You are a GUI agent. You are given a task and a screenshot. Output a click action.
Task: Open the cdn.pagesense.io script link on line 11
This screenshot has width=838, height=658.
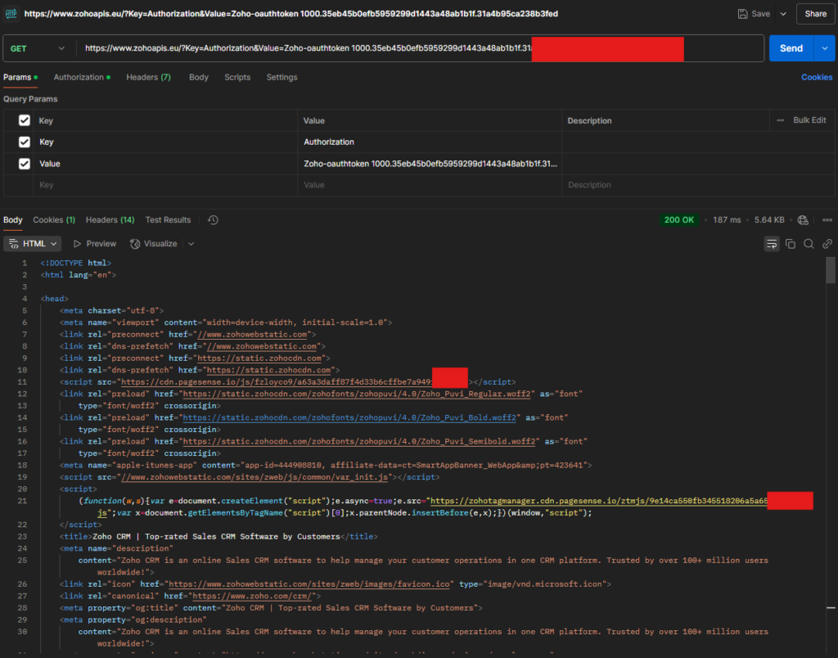277,382
